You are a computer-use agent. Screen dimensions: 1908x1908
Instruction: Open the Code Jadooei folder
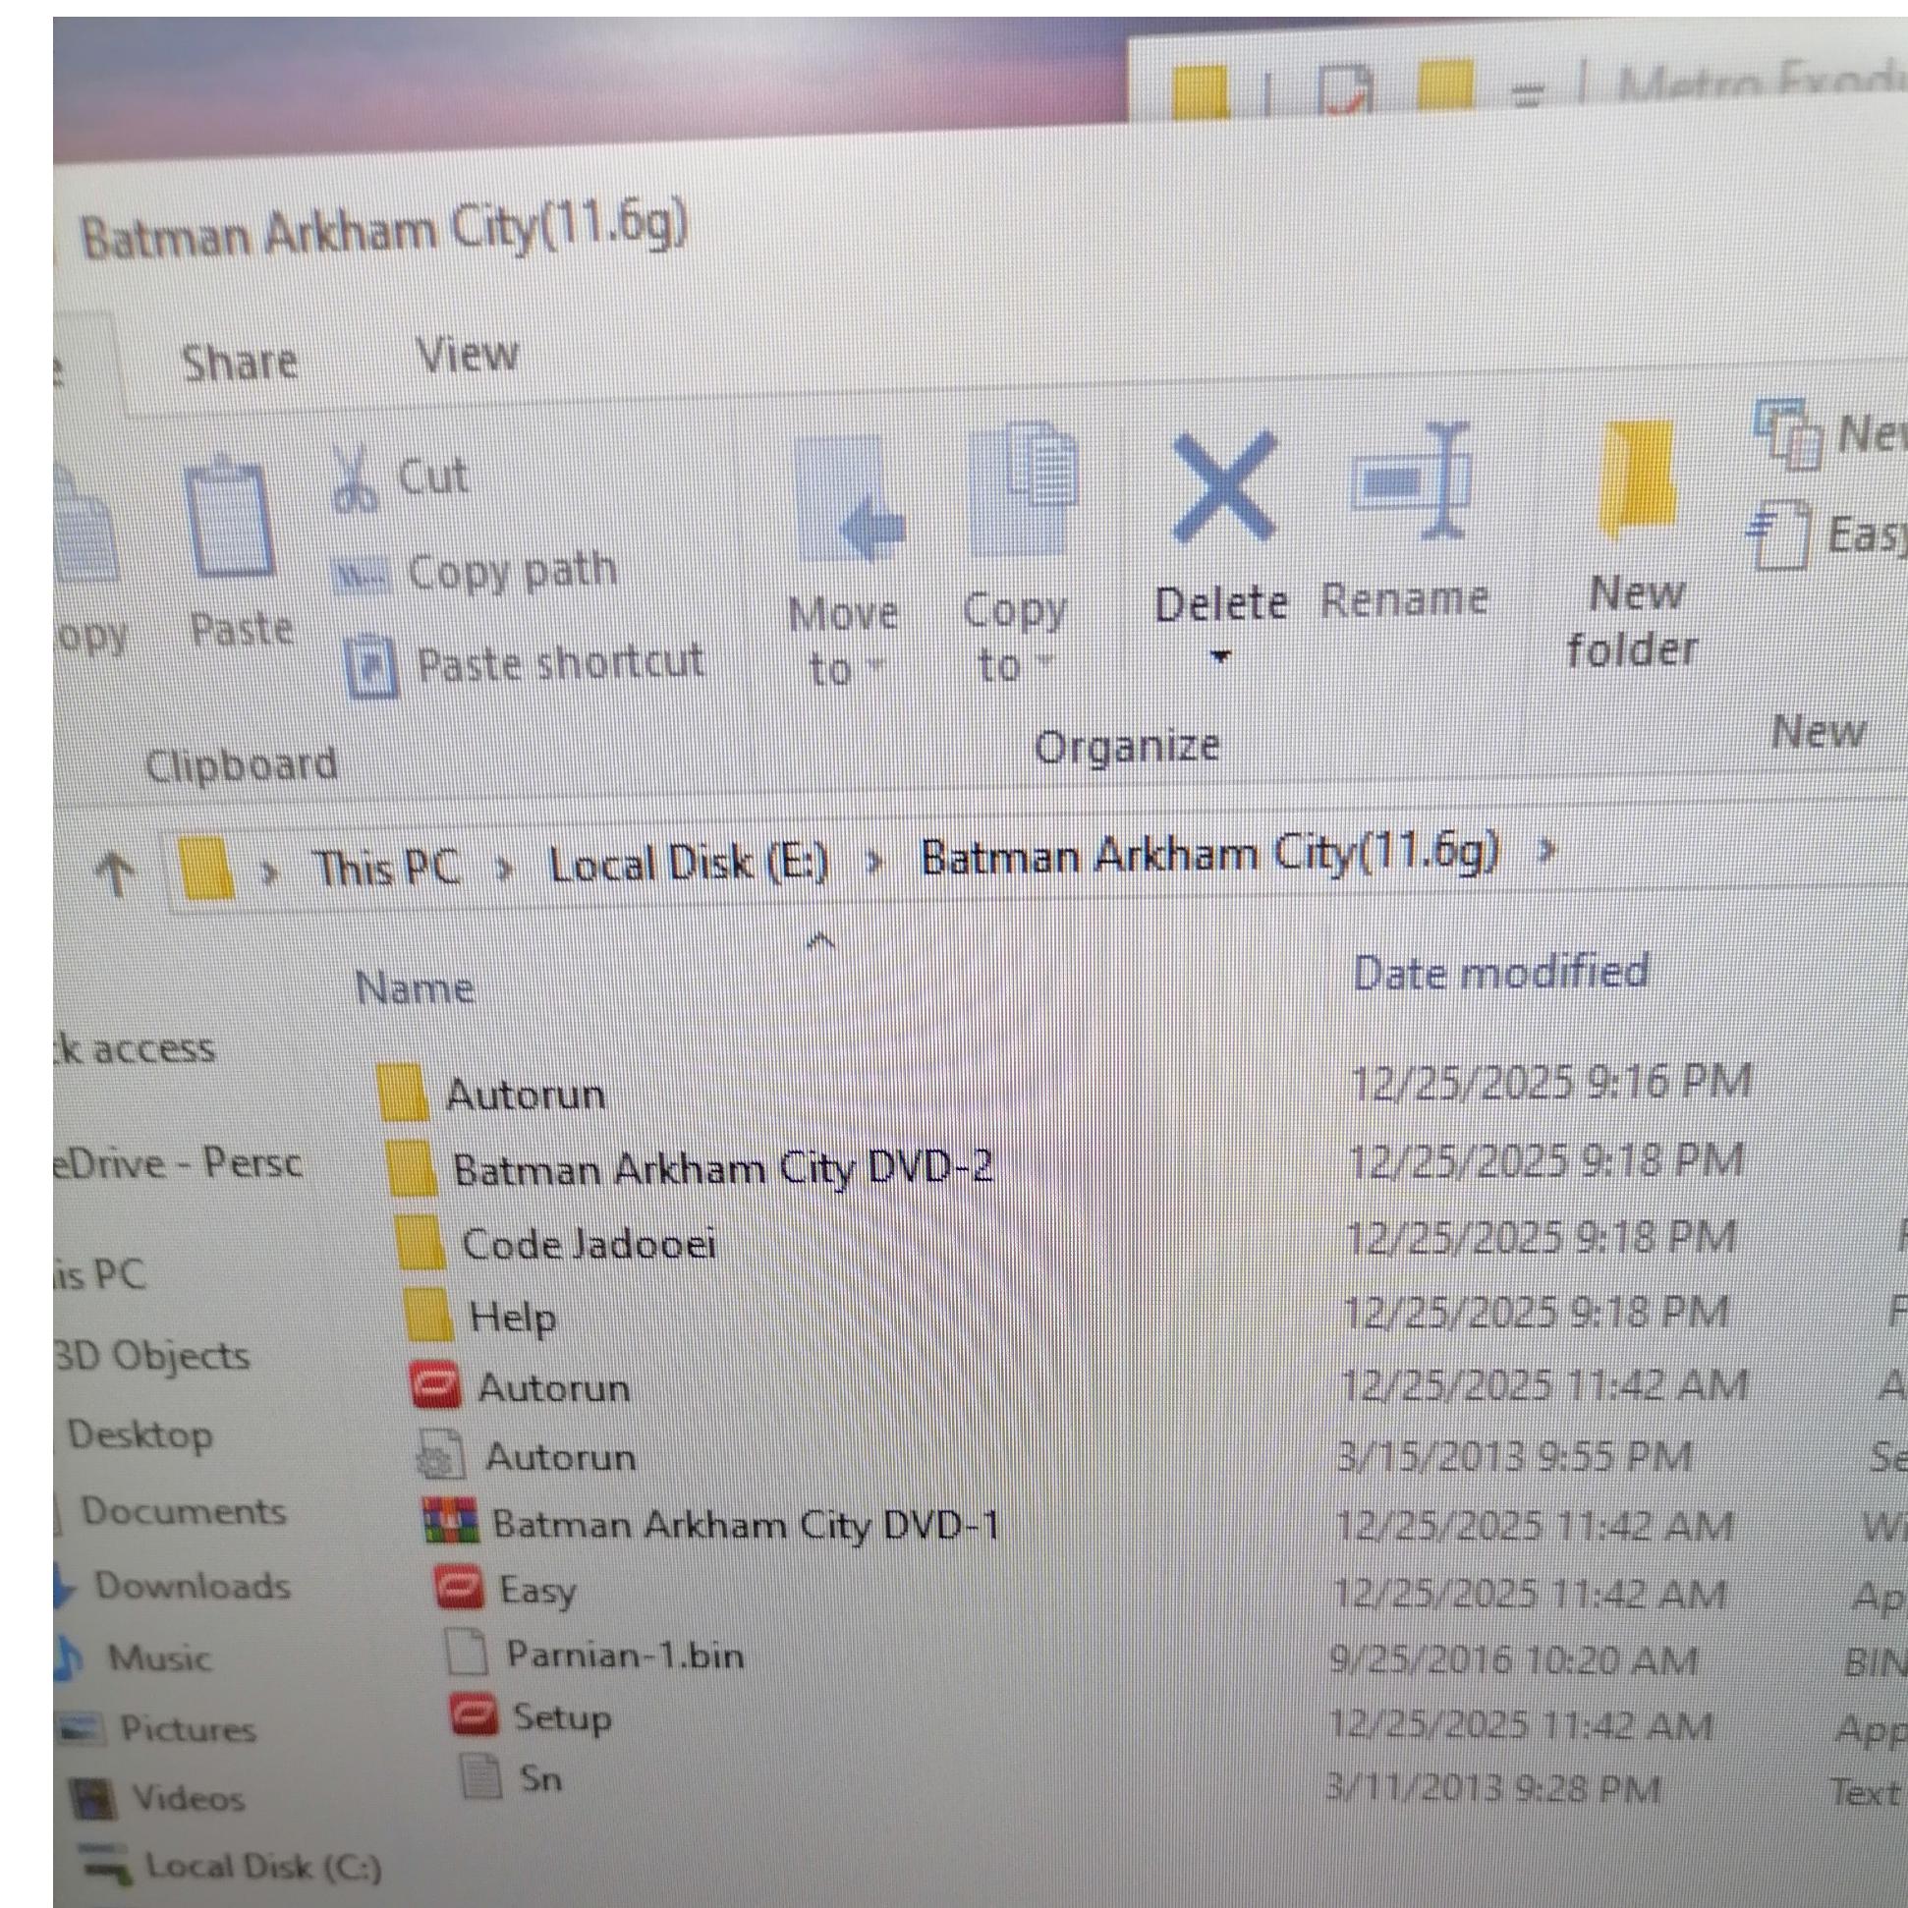pos(588,1245)
